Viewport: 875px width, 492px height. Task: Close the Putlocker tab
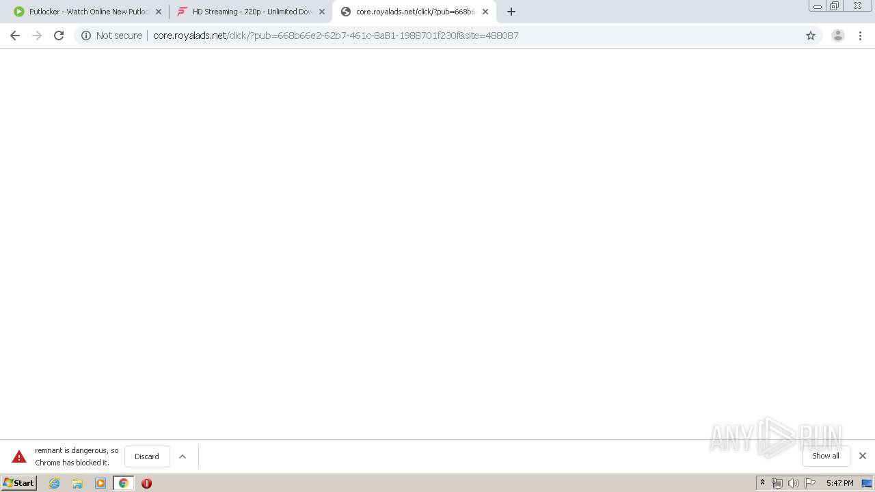159,12
